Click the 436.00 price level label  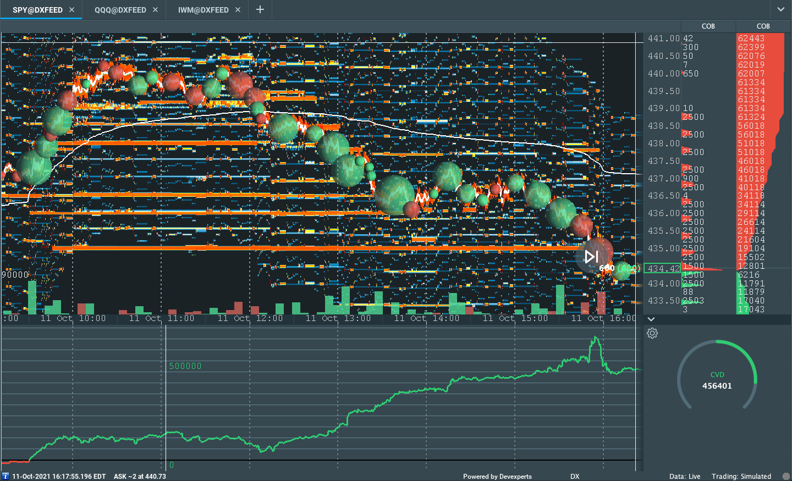coord(664,213)
